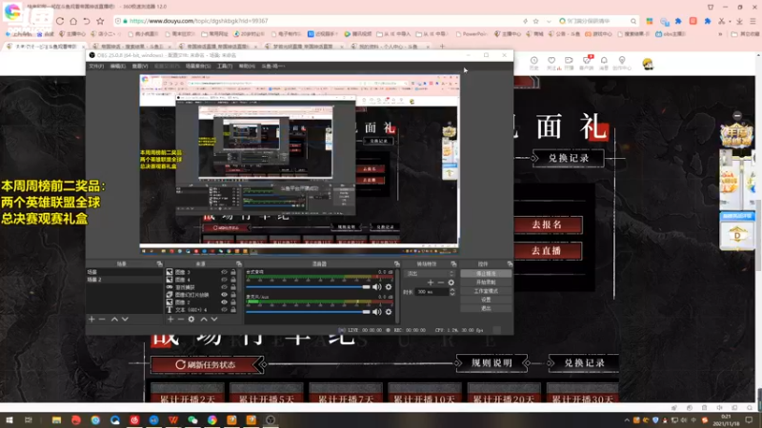Open OBS Help menu (帮助)
Image resolution: width=762 pixels, height=428 pixels.
point(247,66)
